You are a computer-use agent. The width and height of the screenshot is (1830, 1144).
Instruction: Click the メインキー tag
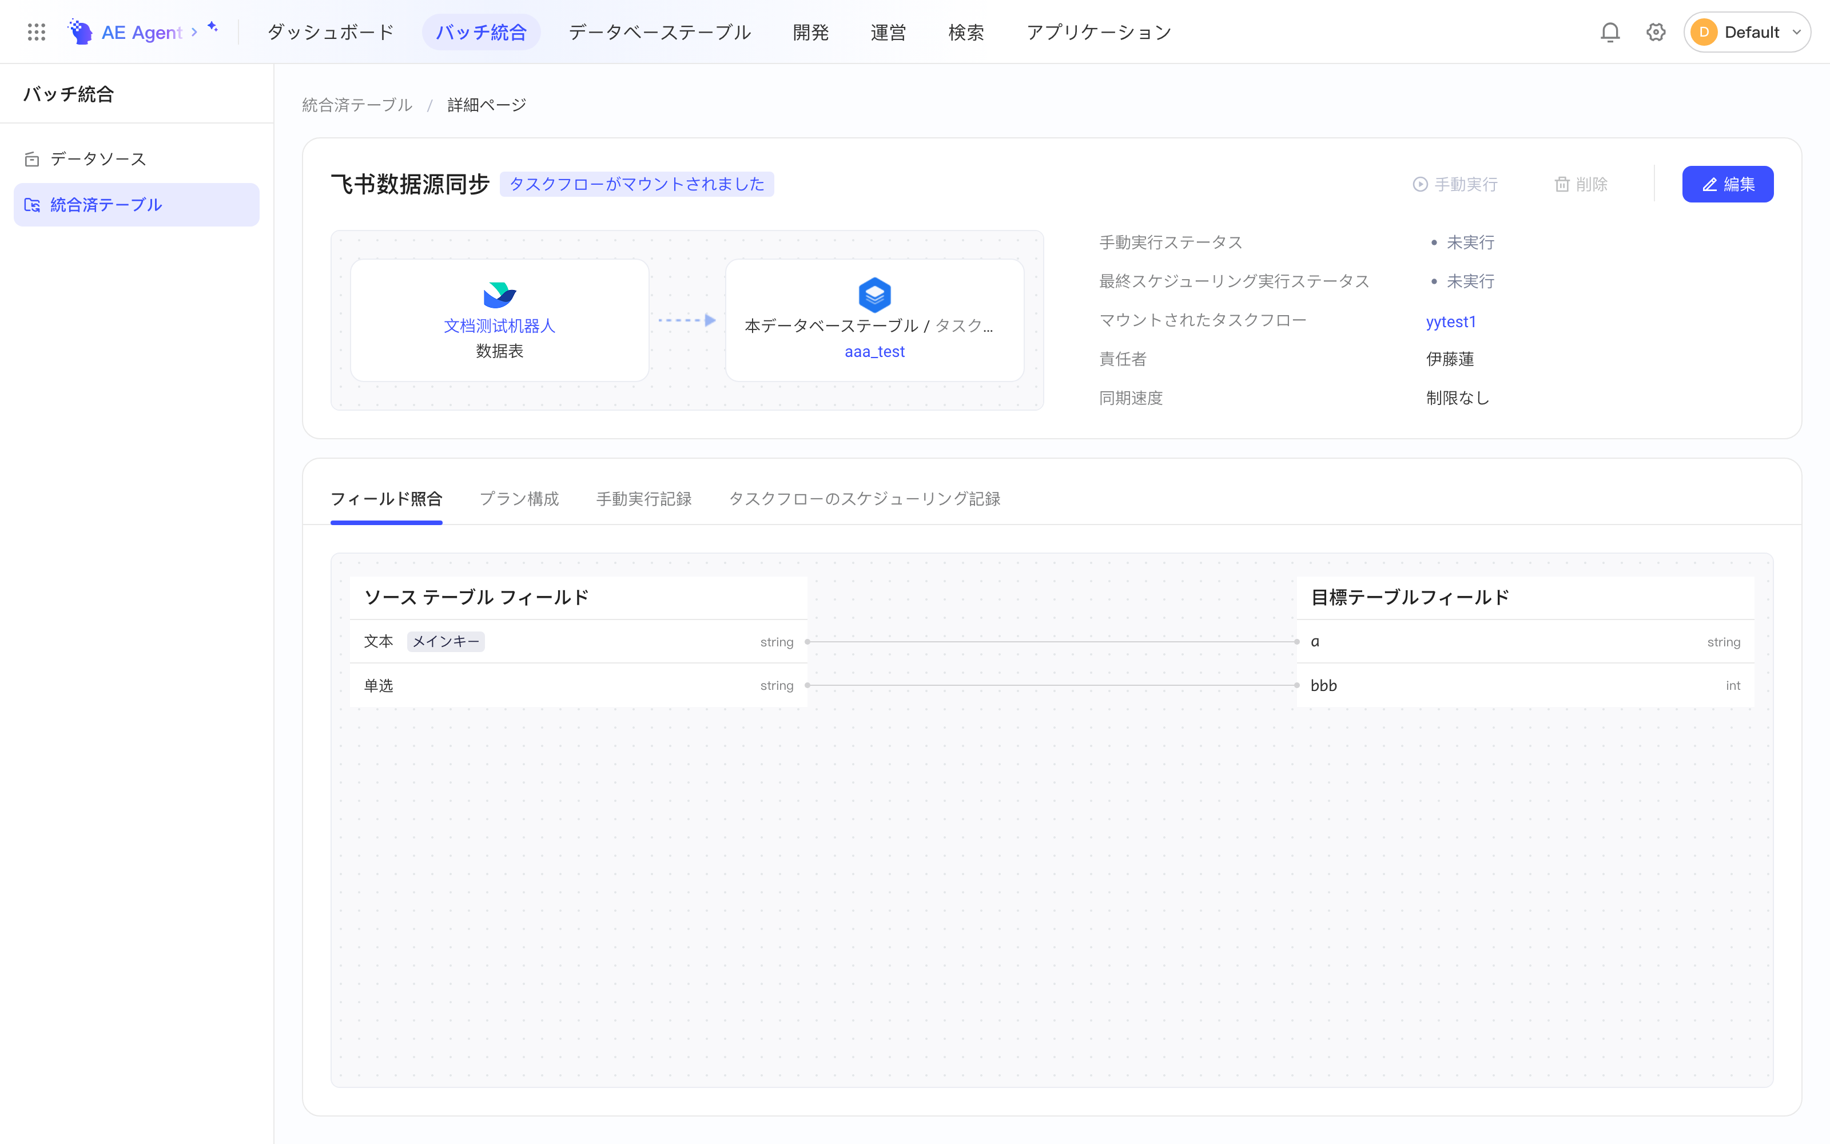[x=445, y=642]
